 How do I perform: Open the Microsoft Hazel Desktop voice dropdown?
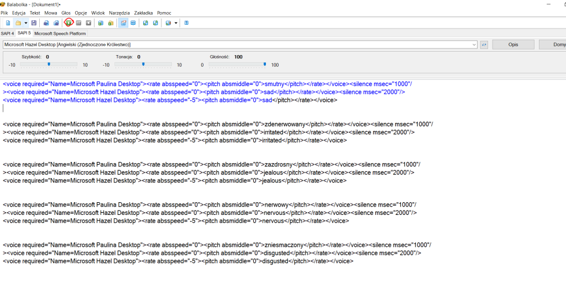tap(474, 45)
